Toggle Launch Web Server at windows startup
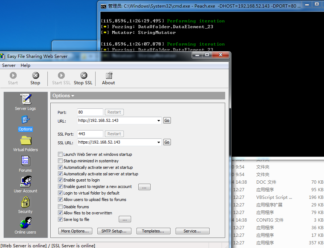 [60, 154]
